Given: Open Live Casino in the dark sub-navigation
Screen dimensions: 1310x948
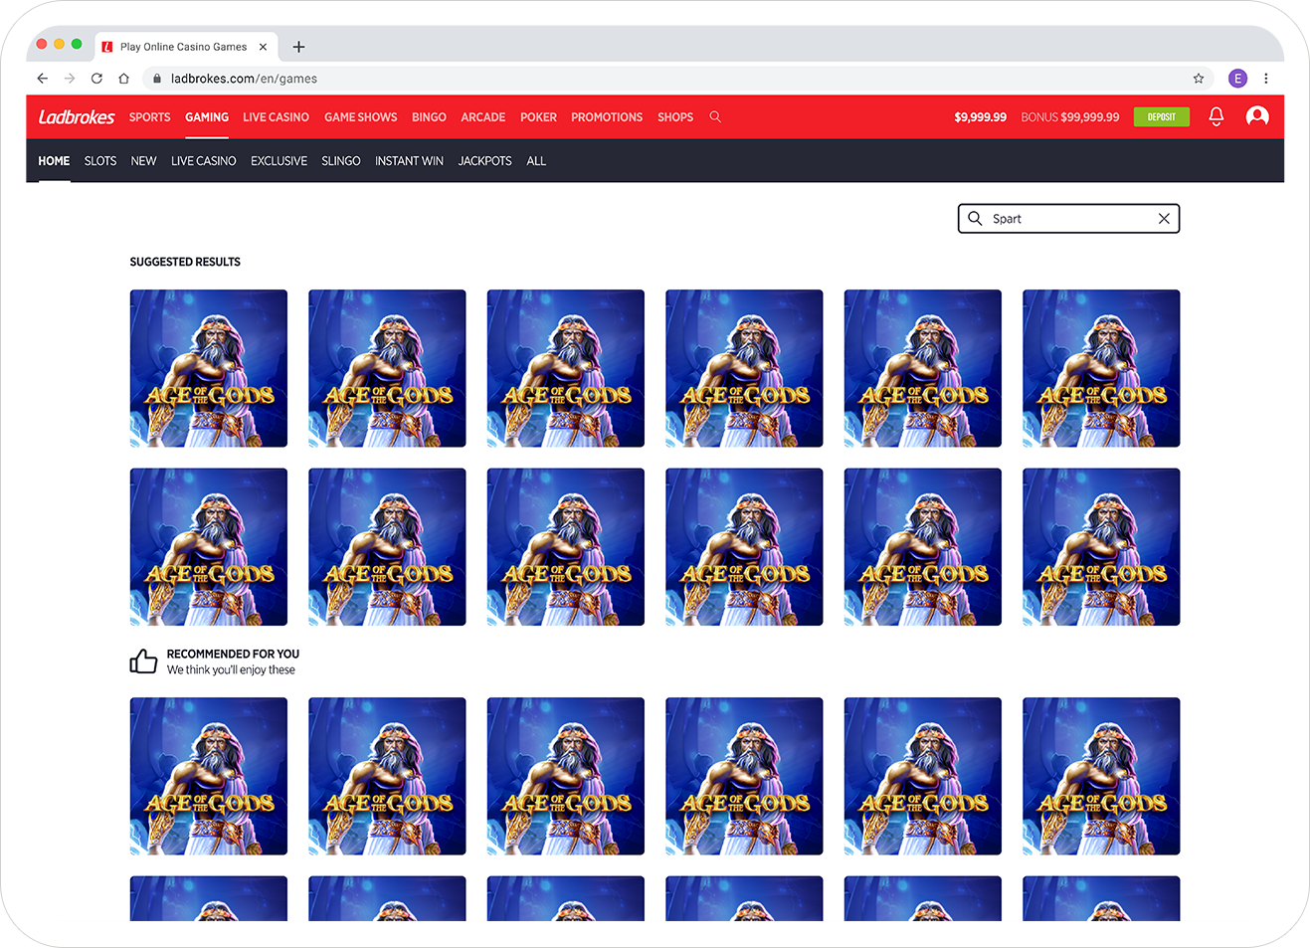Looking at the screenshot, I should (x=203, y=161).
